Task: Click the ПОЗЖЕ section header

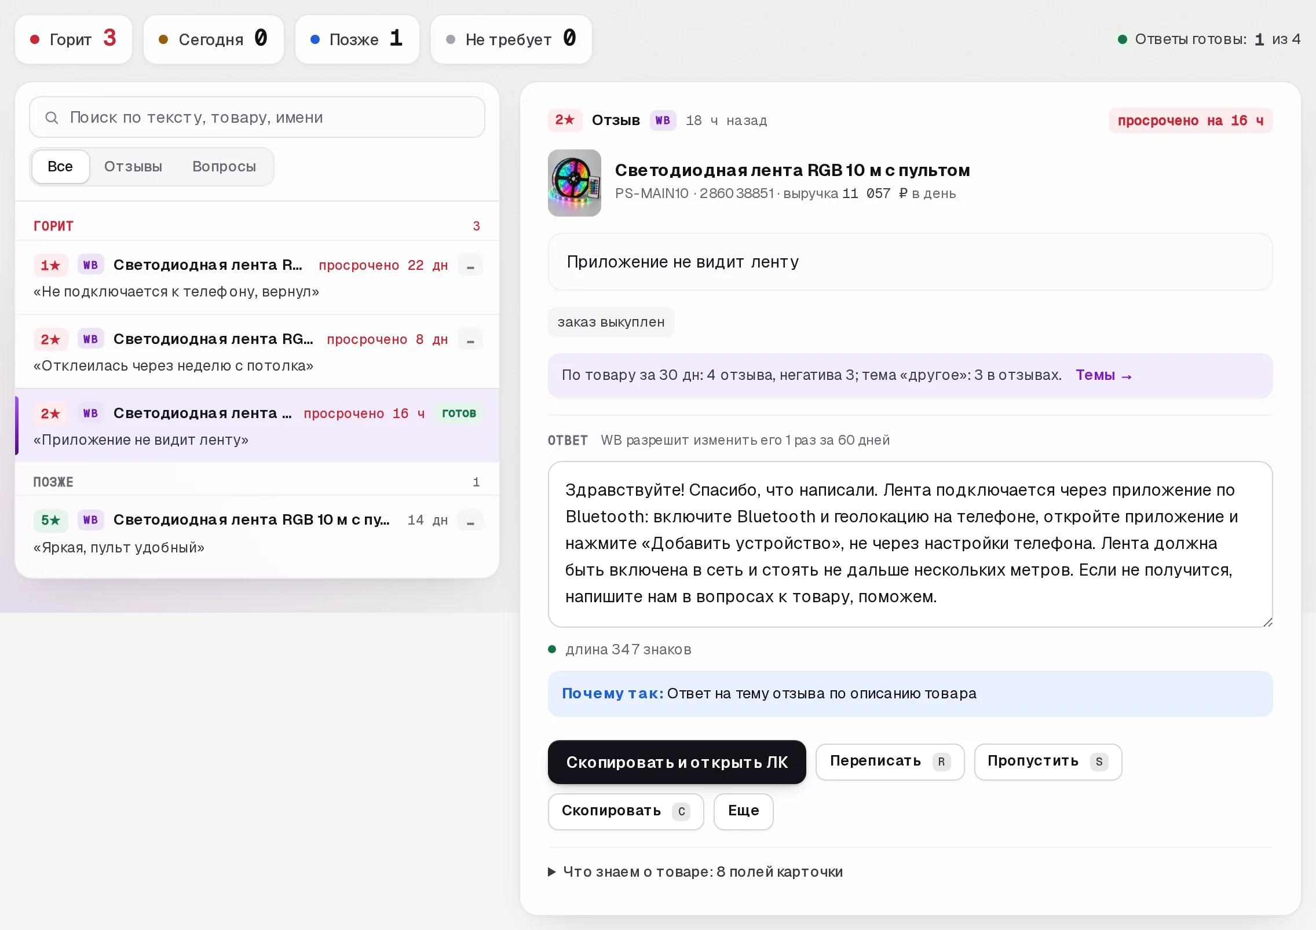Action: click(x=257, y=482)
